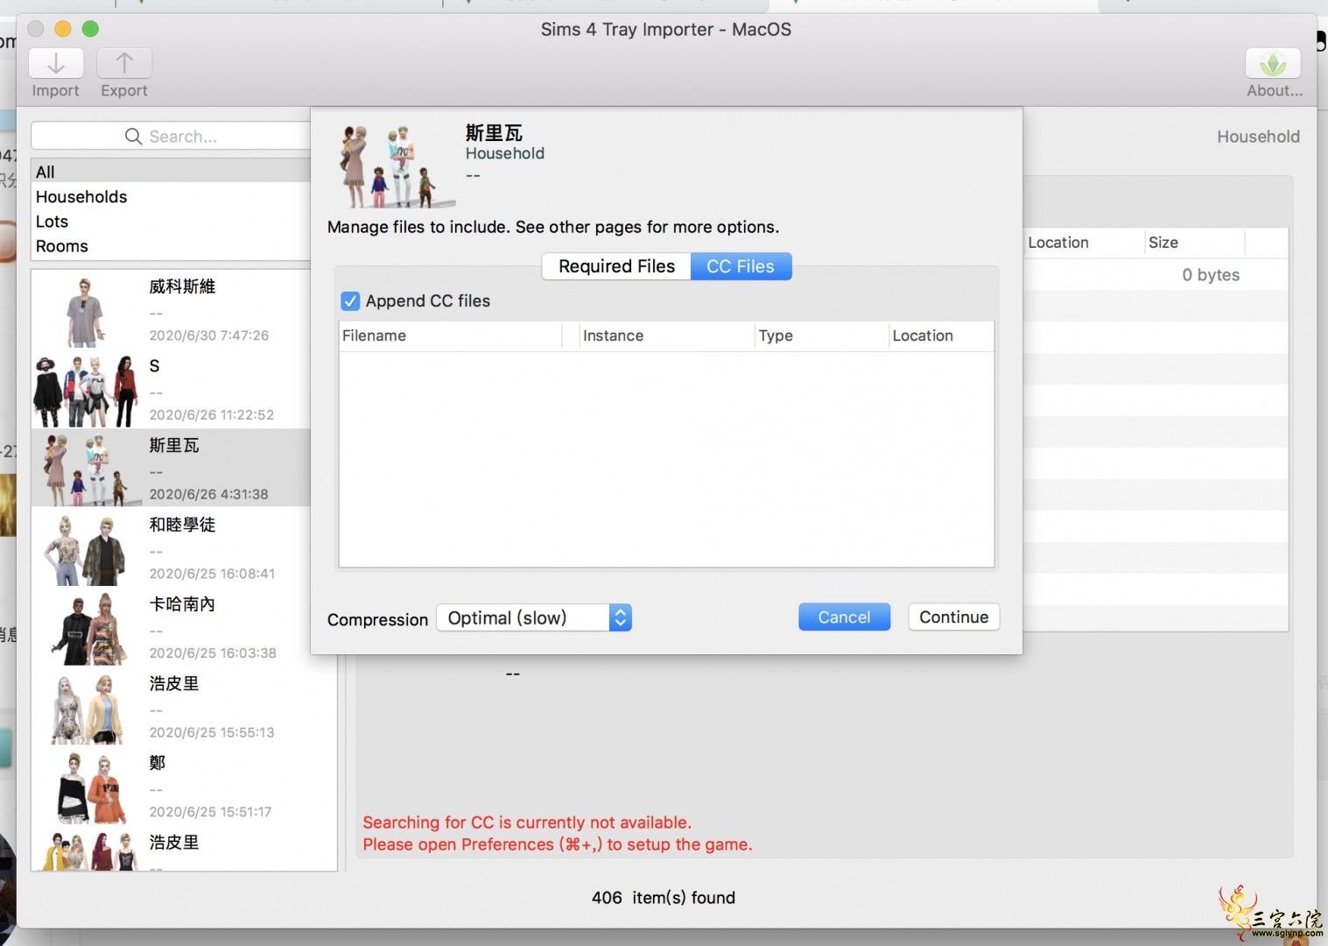The height and width of the screenshot is (946, 1328).
Task: Click the Continue button
Action: click(953, 617)
